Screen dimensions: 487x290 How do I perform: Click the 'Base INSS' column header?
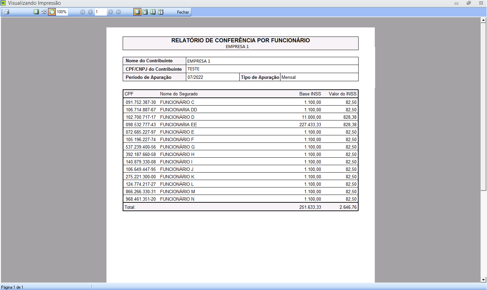(x=310, y=94)
